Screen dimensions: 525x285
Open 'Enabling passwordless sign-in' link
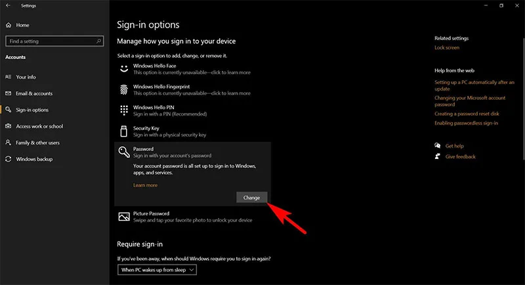(466, 123)
